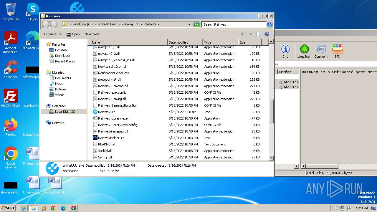This screenshot has height=212, width=377.
Task: Click New folder in the toolbar
Action: coord(92,34)
